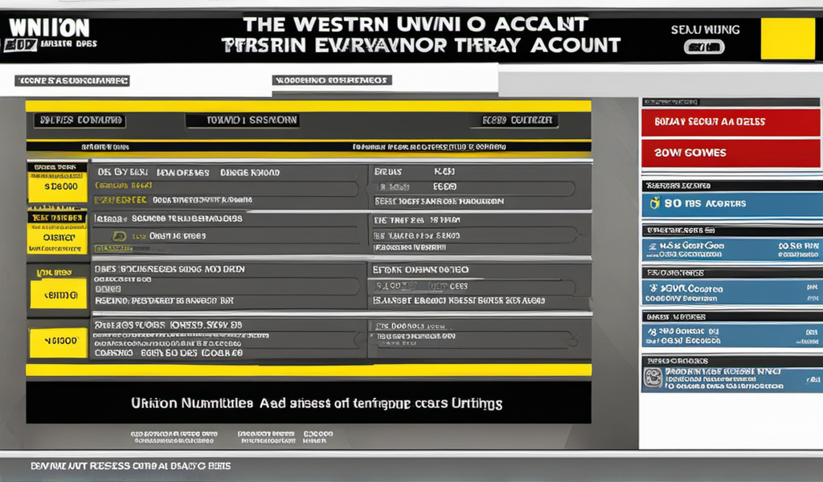Screen dimensions: 823x482
Task: Select the leftmost dark header box in main panel
Action: 79,120
